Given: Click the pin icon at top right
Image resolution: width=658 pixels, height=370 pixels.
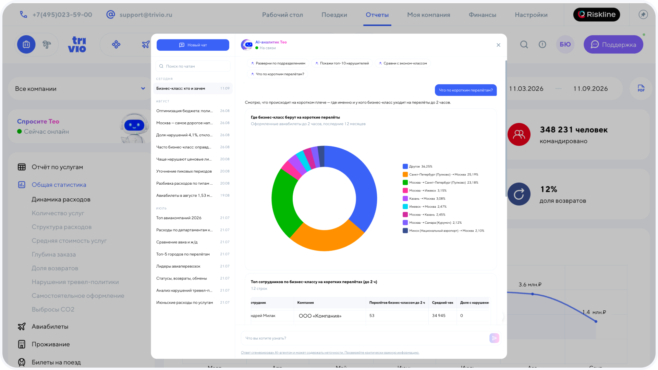Looking at the screenshot, I should pyautogui.click(x=643, y=14).
